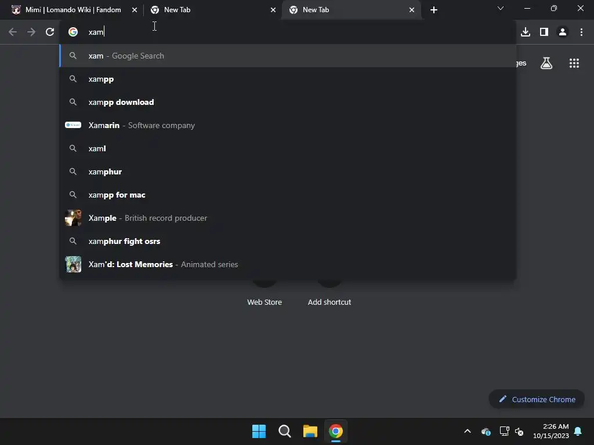Close the Mimi Lomando Wiki tab

click(x=135, y=10)
